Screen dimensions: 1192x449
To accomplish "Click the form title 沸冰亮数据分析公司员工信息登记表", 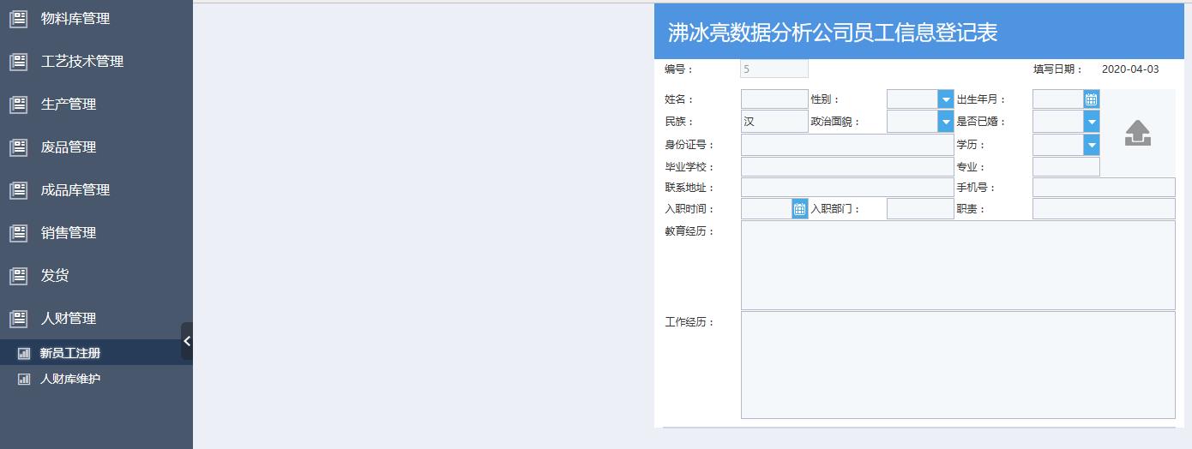I will coord(833,33).
